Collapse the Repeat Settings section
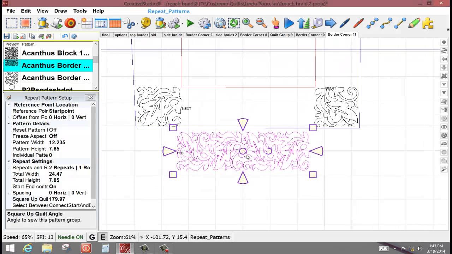The width and height of the screenshot is (452, 254). (x=9, y=161)
